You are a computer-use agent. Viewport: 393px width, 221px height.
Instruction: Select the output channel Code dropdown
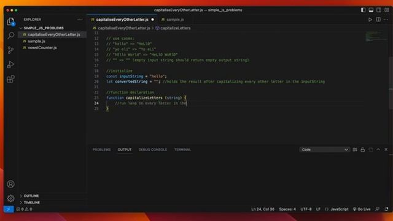tap(325, 150)
